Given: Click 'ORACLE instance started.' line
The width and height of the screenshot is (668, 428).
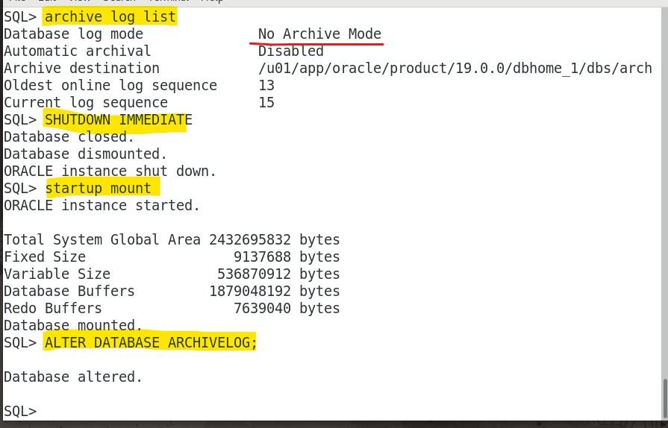Looking at the screenshot, I should tap(102, 205).
